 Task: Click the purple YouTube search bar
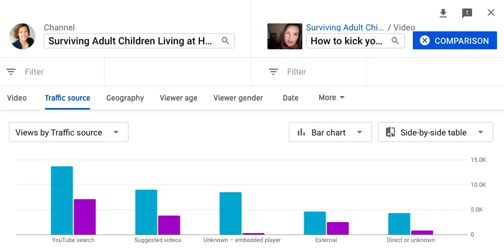tap(85, 217)
